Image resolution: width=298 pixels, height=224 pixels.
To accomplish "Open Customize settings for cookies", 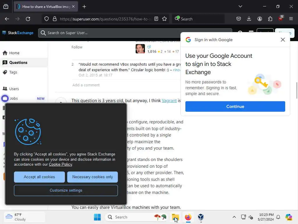I will click(x=66, y=190).
